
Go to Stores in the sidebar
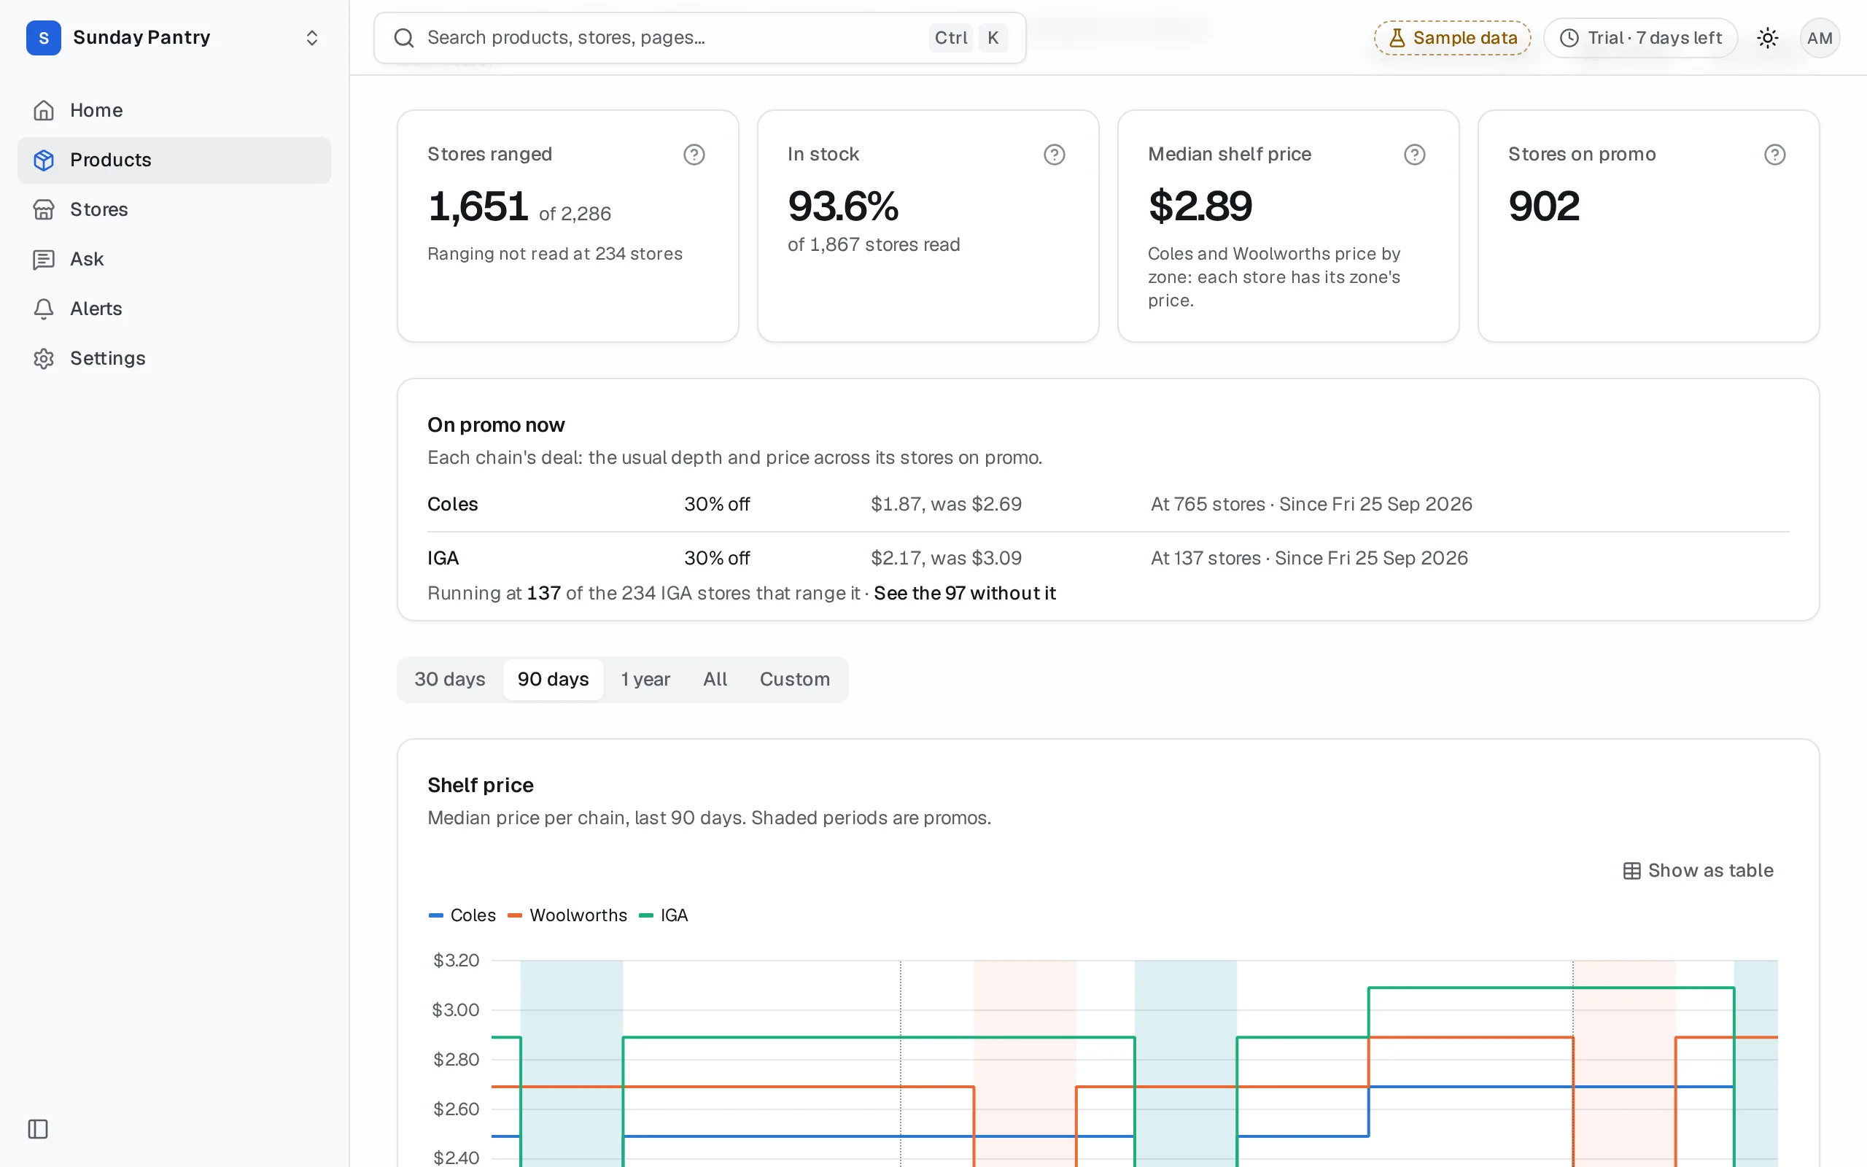(x=174, y=209)
